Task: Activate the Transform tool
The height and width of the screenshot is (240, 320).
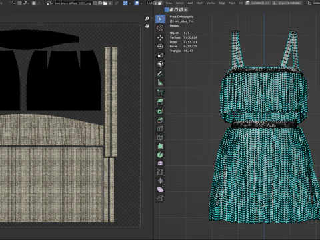Action: [160, 64]
